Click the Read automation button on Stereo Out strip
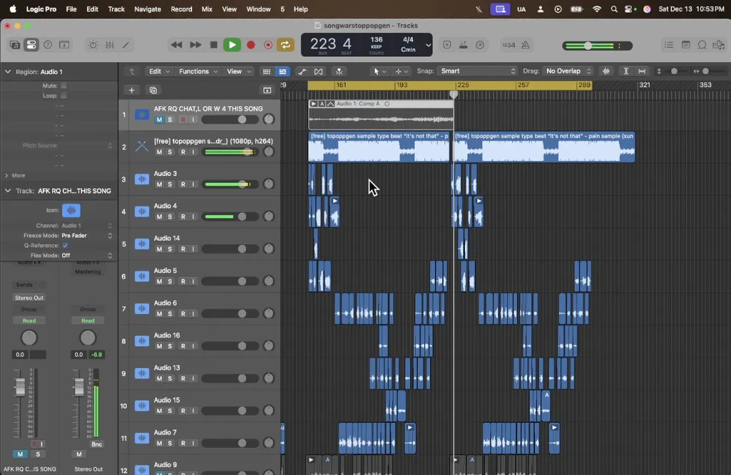Image resolution: width=731 pixels, height=475 pixels. coord(88,321)
